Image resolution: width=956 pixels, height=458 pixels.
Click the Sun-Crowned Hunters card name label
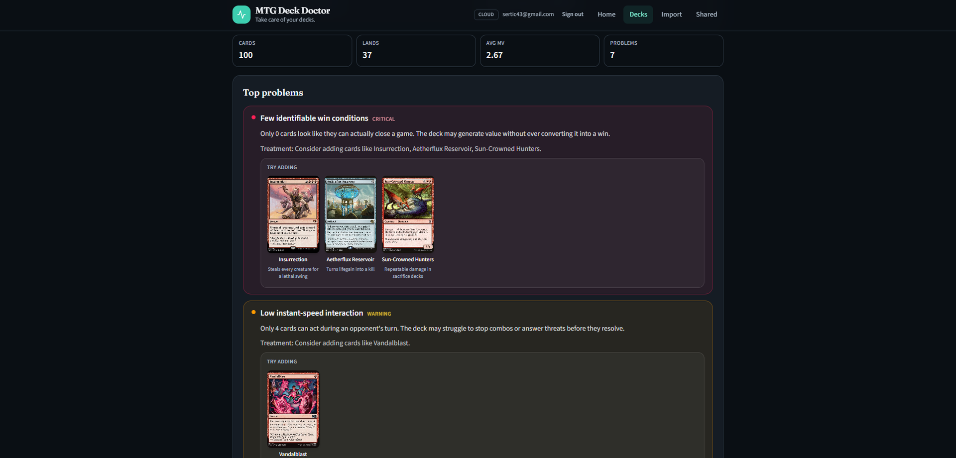(x=408, y=259)
